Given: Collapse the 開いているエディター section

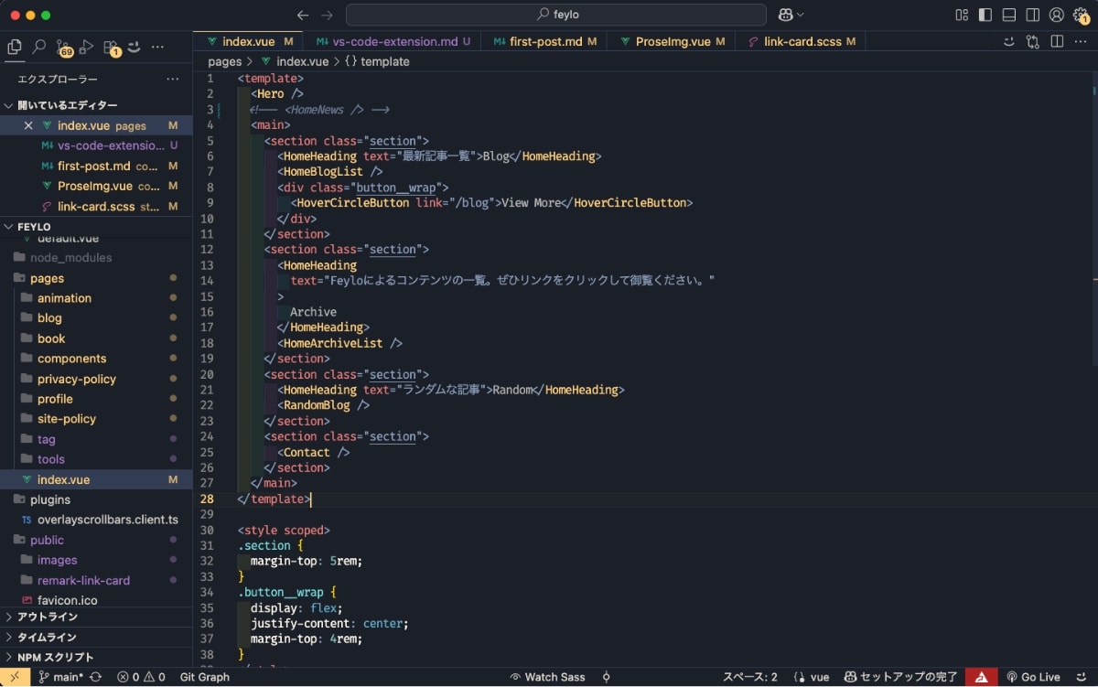Looking at the screenshot, I should coord(96,105).
